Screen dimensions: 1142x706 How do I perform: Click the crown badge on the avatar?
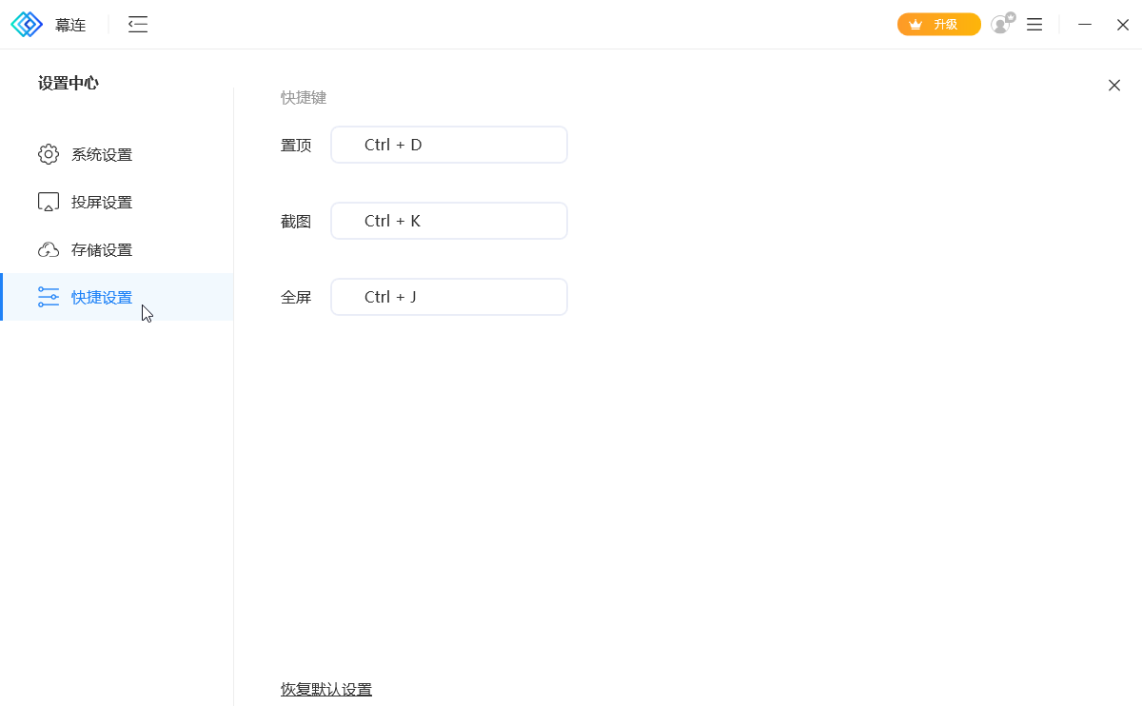click(x=1010, y=15)
